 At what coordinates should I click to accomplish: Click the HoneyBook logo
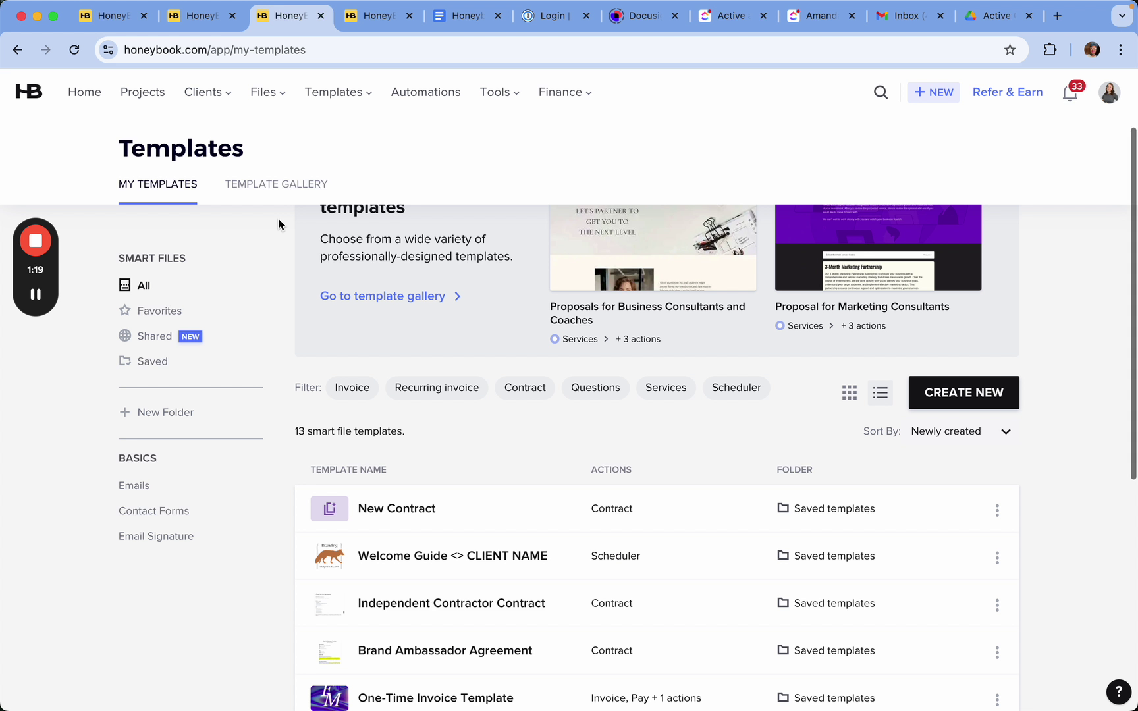click(x=29, y=92)
